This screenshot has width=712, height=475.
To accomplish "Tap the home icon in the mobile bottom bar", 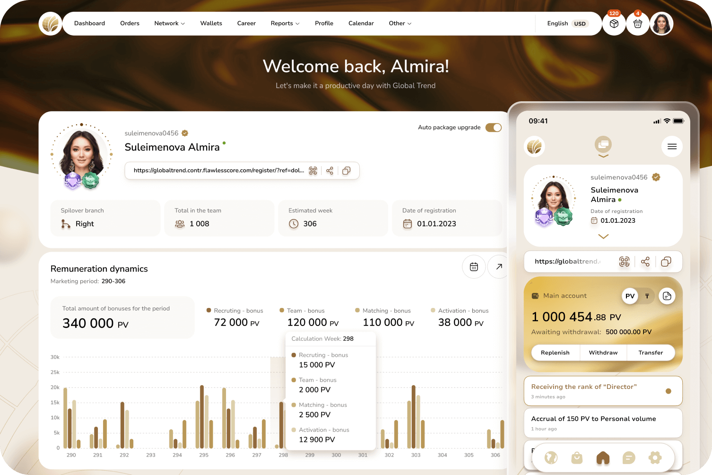I will click(603, 457).
